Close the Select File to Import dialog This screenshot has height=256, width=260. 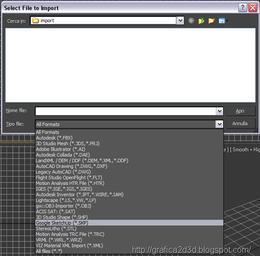253,8
